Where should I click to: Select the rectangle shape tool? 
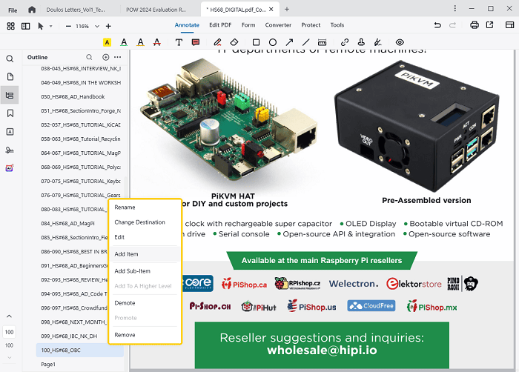[256, 42]
